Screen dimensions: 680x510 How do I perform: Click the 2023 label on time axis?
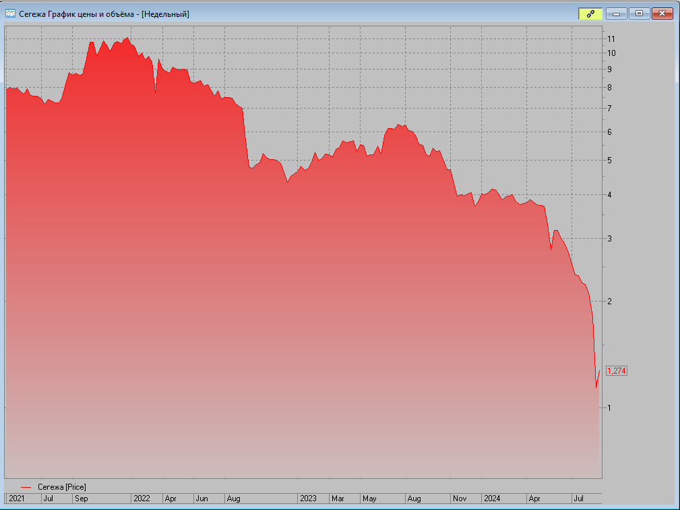click(x=309, y=499)
